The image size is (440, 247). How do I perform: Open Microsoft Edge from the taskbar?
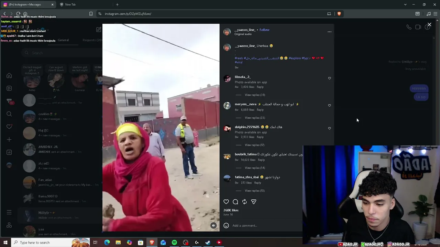click(107, 243)
